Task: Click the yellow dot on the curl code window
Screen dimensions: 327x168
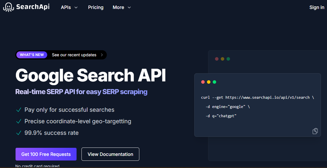Action: coord(209,82)
